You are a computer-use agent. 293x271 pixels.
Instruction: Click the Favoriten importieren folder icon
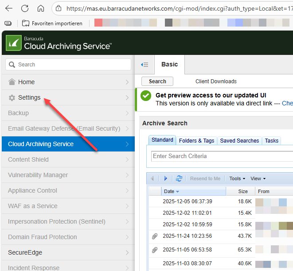26,23
